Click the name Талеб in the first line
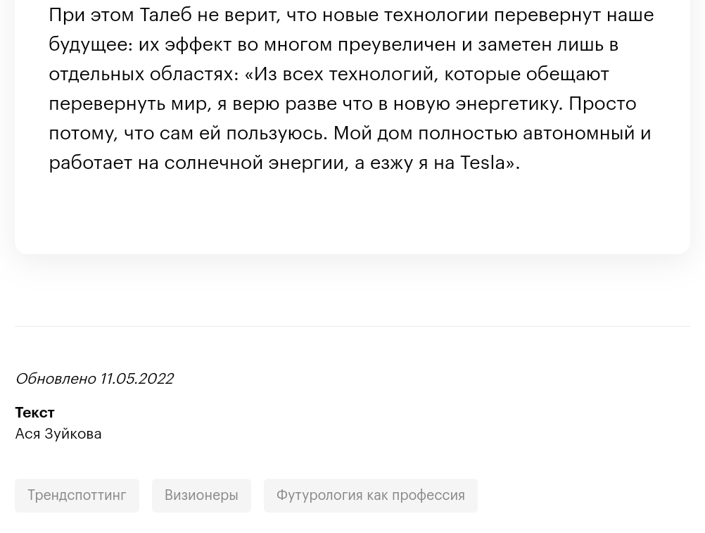 [165, 15]
